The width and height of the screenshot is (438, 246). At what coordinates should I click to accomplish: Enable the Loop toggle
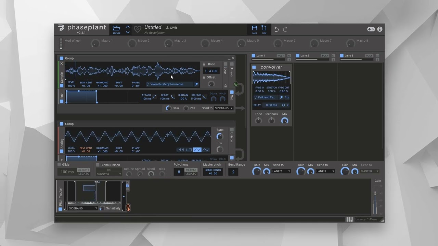pos(226,64)
